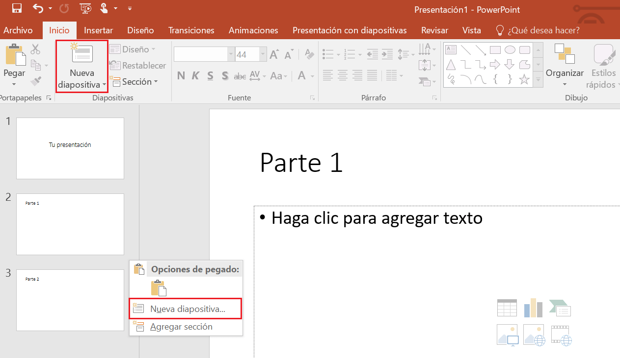Toggle touch/mouse mode icon
The width and height of the screenshot is (620, 358).
(104, 8)
